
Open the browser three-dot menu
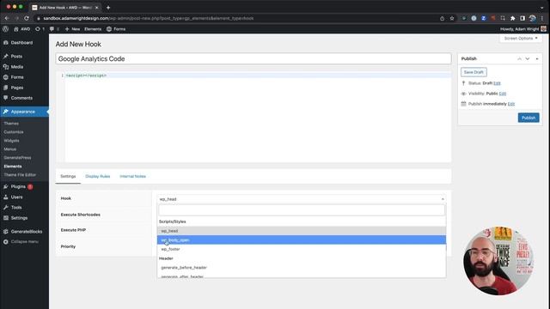click(542, 18)
